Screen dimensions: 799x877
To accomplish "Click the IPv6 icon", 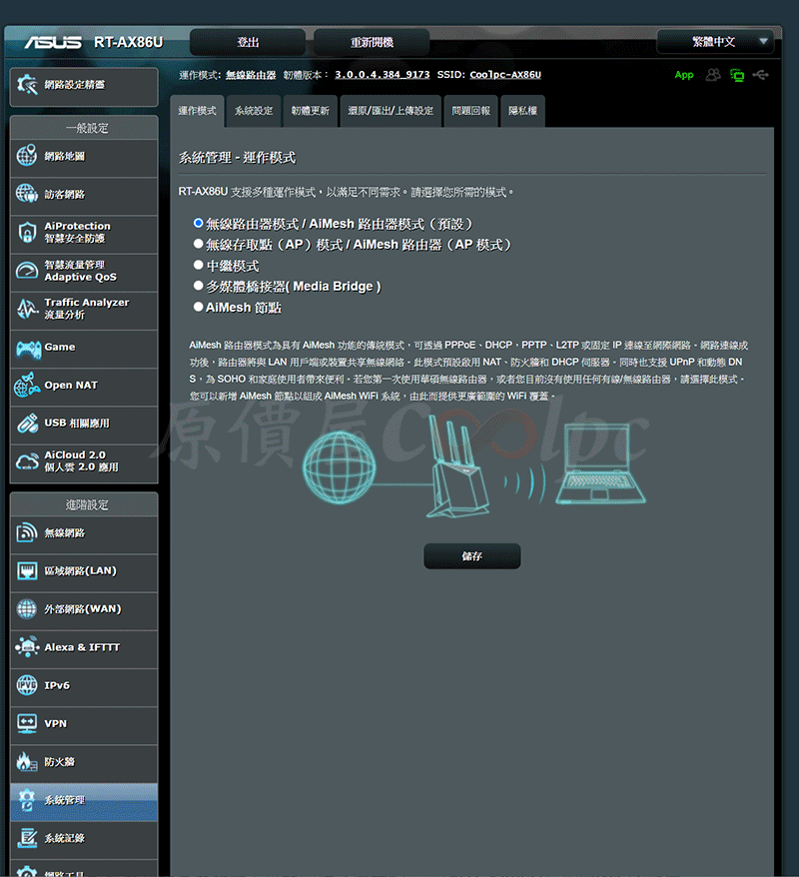I will [x=27, y=685].
